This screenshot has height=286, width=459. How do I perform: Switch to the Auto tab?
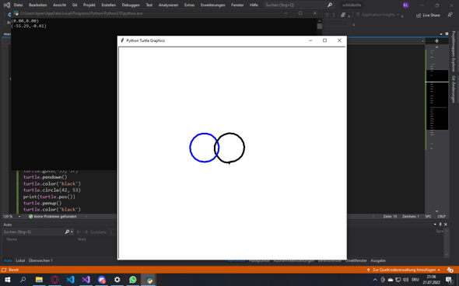click(8, 260)
